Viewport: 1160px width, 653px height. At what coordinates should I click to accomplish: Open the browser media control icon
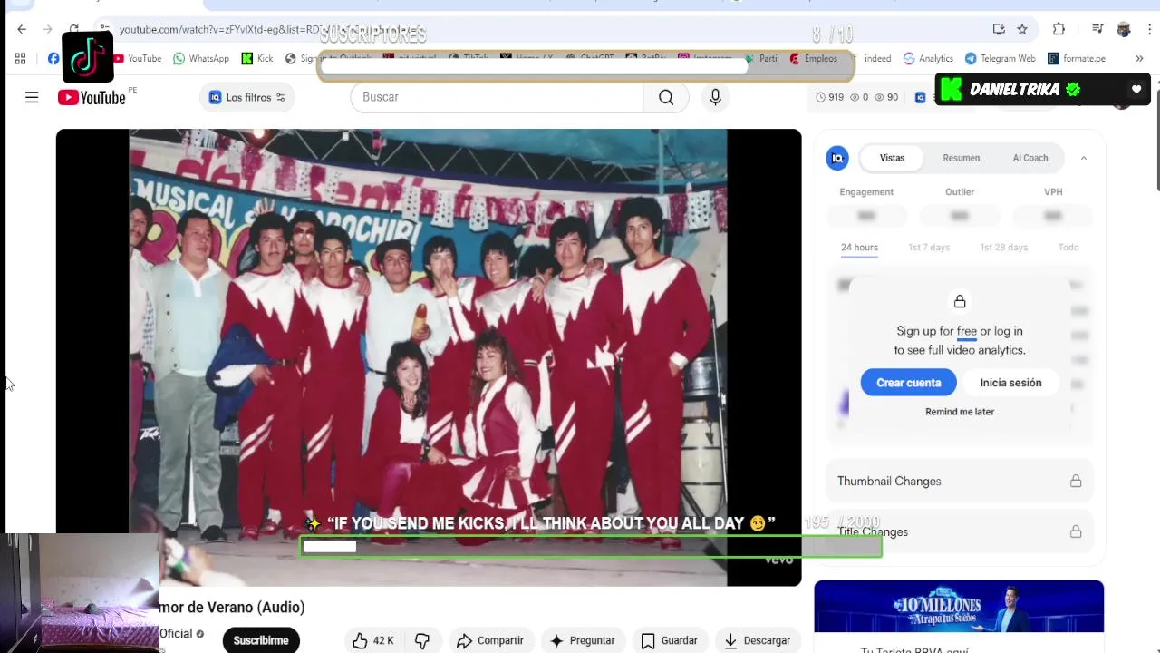point(1097,29)
